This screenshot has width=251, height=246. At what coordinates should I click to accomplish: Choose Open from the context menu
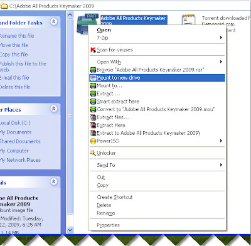point(157,30)
